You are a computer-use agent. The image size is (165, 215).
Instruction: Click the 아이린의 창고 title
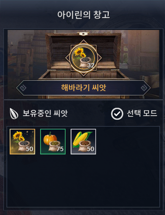pyautogui.click(x=83, y=15)
